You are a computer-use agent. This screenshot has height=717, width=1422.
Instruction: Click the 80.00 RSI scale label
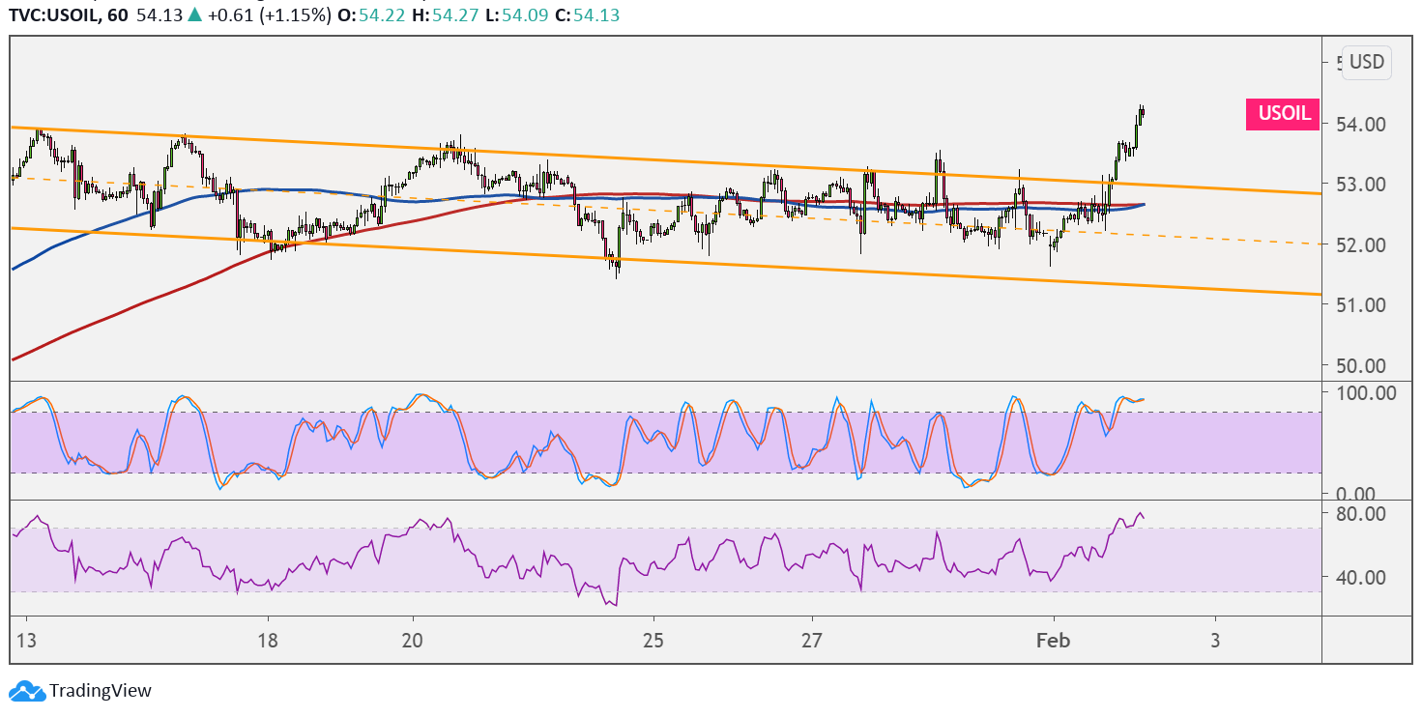1362,512
